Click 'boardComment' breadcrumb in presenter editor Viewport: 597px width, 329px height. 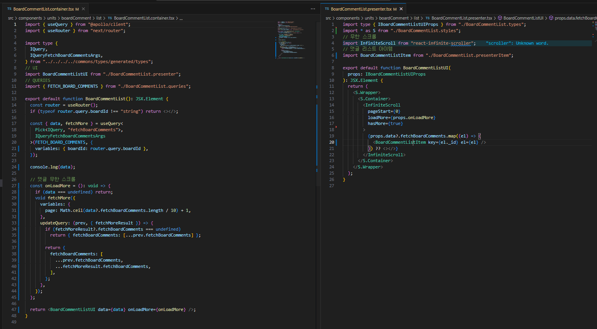click(394, 18)
